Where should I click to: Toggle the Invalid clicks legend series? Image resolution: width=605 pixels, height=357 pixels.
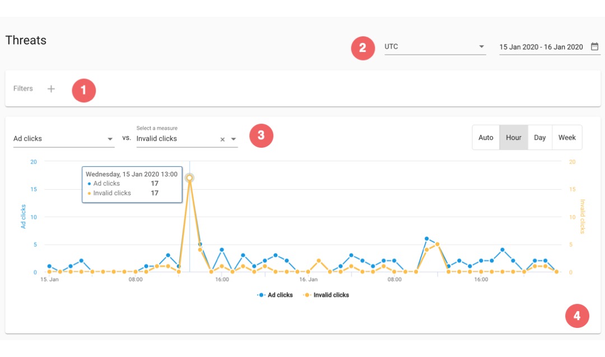point(326,295)
